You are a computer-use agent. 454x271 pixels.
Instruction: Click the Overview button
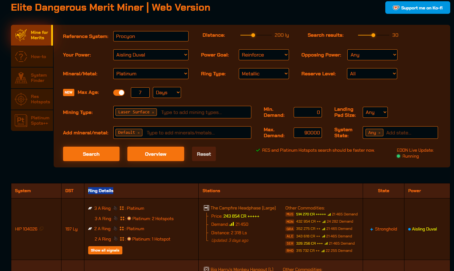tap(156, 154)
